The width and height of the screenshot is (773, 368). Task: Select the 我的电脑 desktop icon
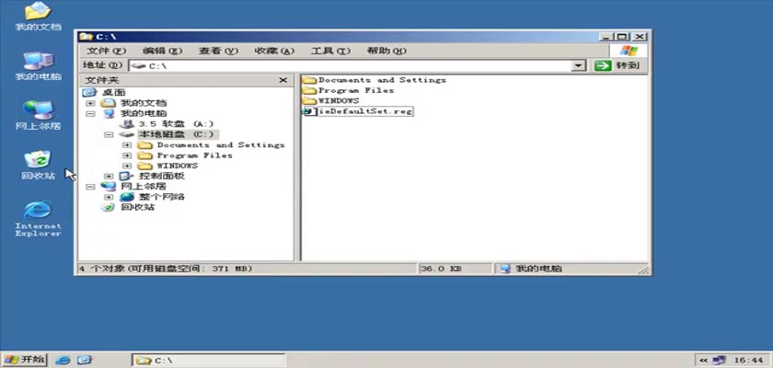pos(38,62)
